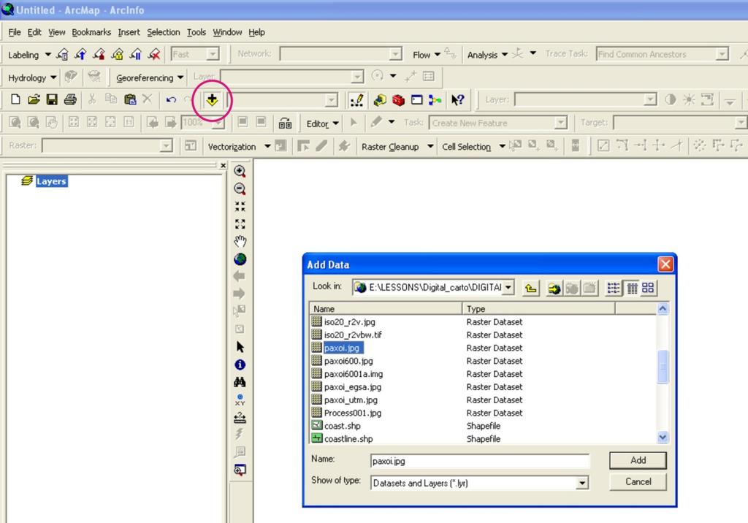Show the ArcToolbox window

click(398, 100)
